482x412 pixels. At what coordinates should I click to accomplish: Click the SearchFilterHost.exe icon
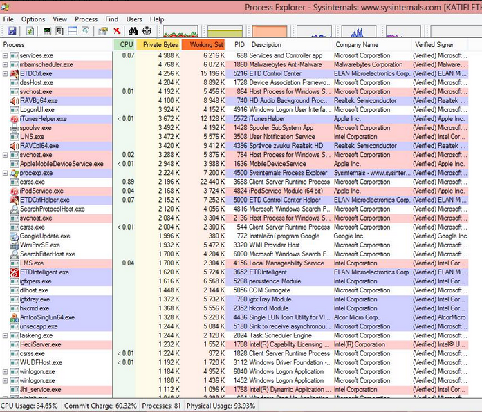(x=15, y=254)
